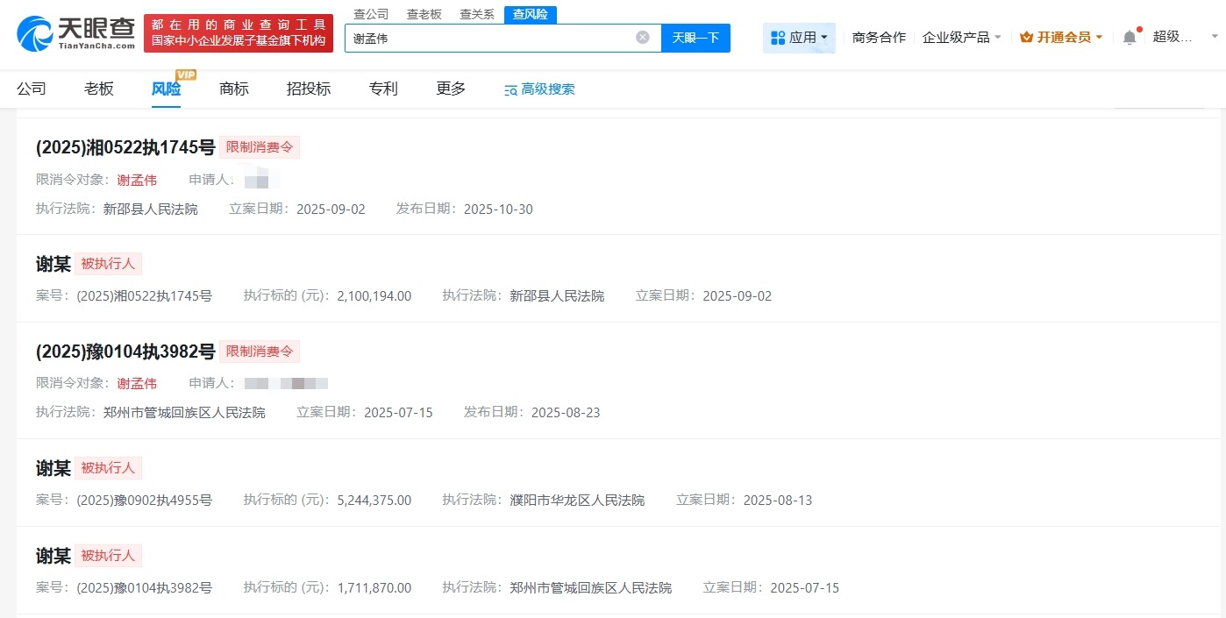Click the 商务合作 business cooperation link
This screenshot has height=618, width=1226.
point(878,37)
